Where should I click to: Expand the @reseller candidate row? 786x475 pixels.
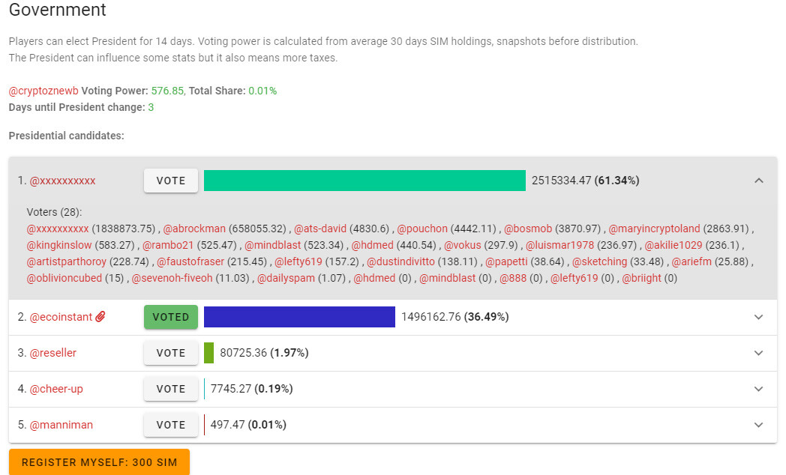point(758,353)
